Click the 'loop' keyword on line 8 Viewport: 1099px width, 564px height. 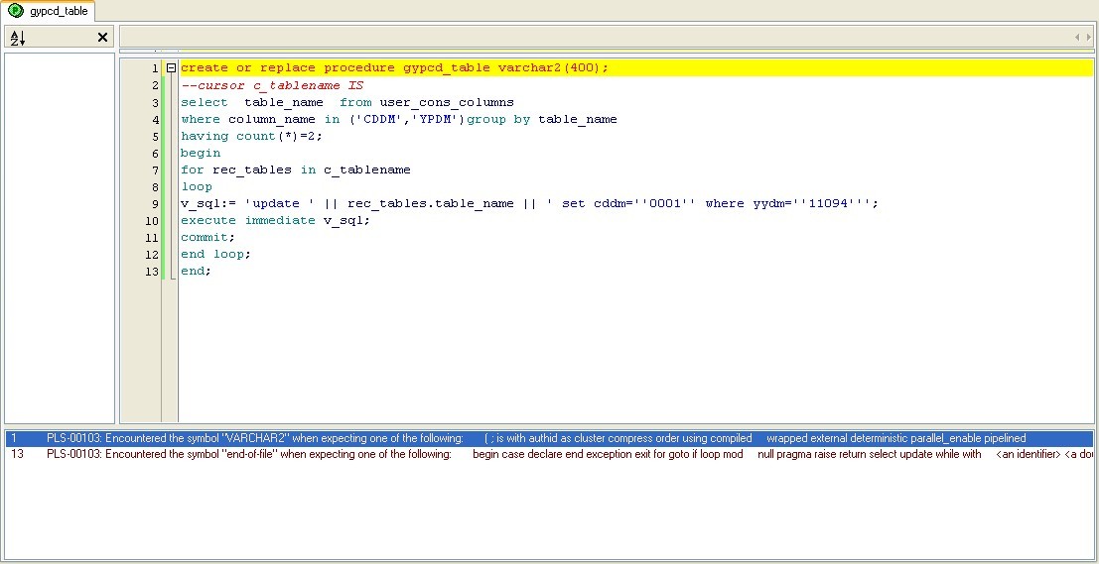tap(197, 186)
